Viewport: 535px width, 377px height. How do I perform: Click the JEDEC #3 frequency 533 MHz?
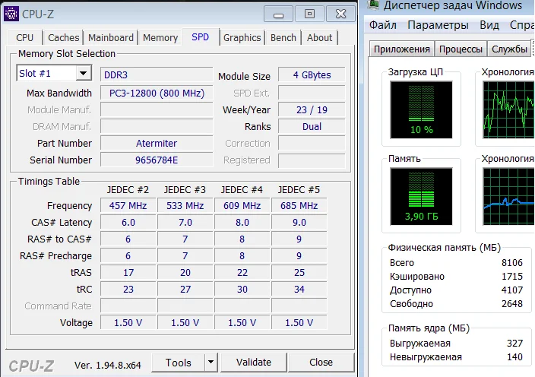point(185,206)
